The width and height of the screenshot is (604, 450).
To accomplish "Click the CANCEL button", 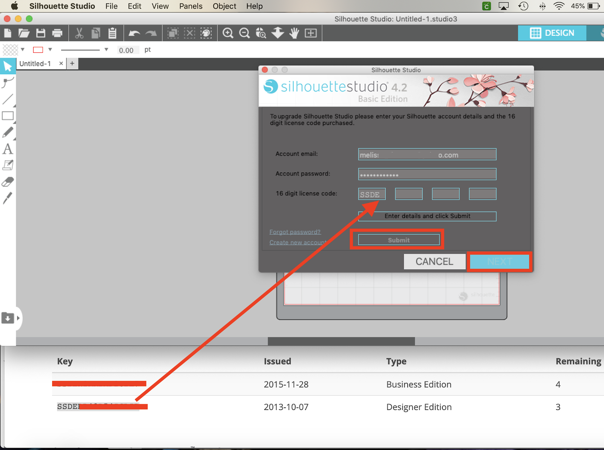I will point(435,261).
